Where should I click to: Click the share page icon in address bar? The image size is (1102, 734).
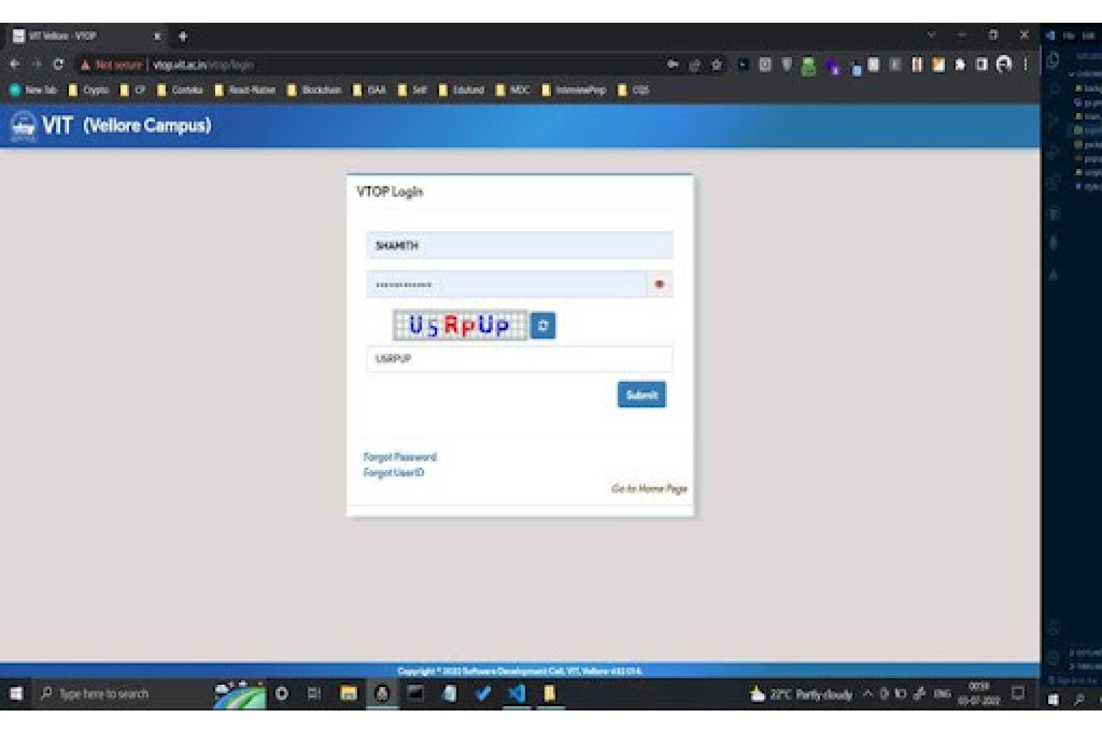click(695, 65)
